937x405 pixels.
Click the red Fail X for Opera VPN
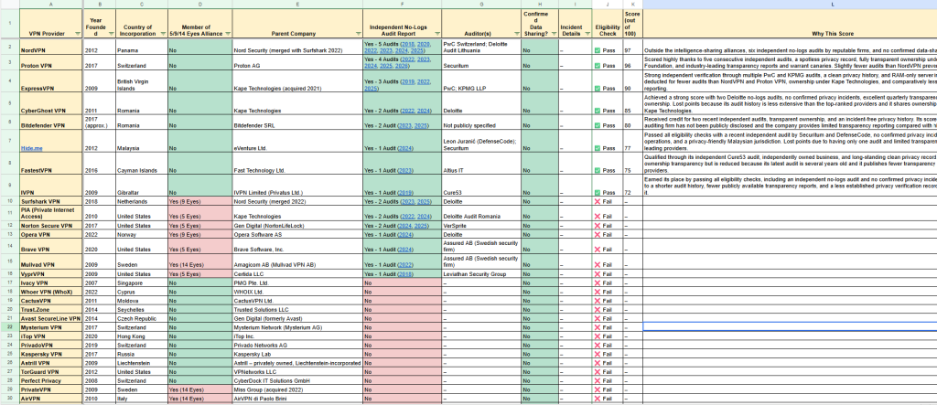(x=598, y=235)
